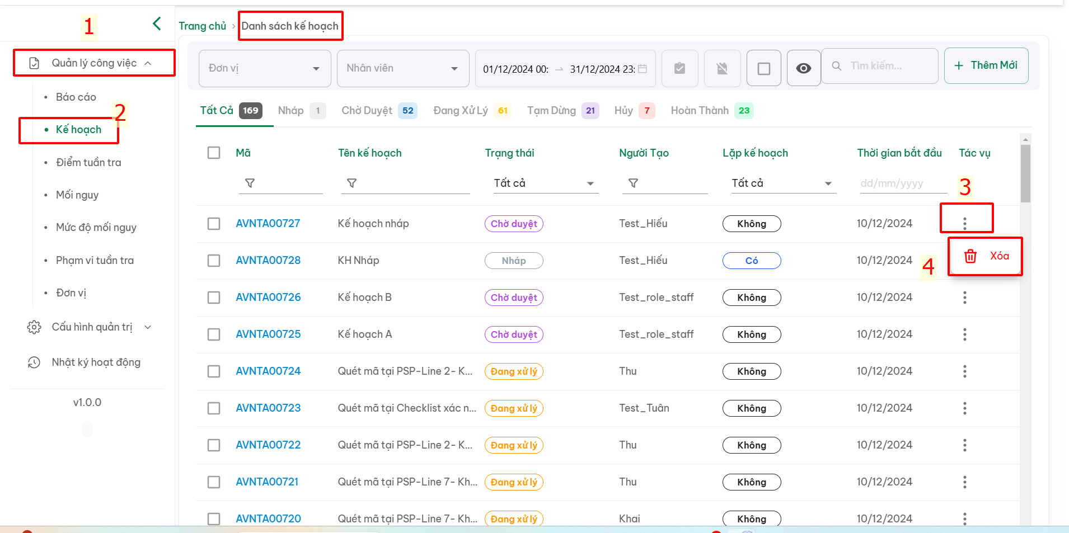This screenshot has height=533, width=1069.
Task: Click the dd/mm/yyyy start date filter
Action: (903, 183)
